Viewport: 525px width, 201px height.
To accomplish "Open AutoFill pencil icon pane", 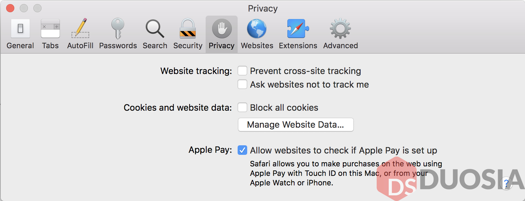I will coord(80,29).
